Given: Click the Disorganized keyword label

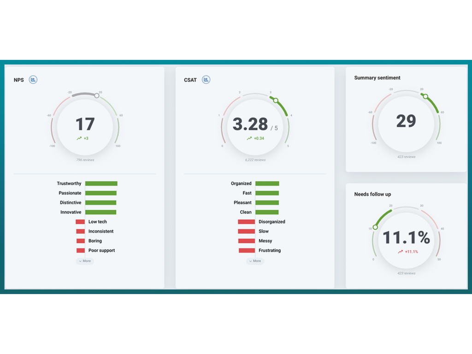Looking at the screenshot, I should [272, 222].
